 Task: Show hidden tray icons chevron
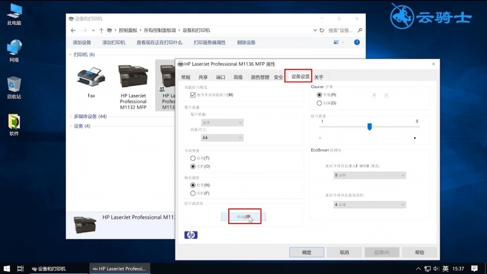[418, 269]
